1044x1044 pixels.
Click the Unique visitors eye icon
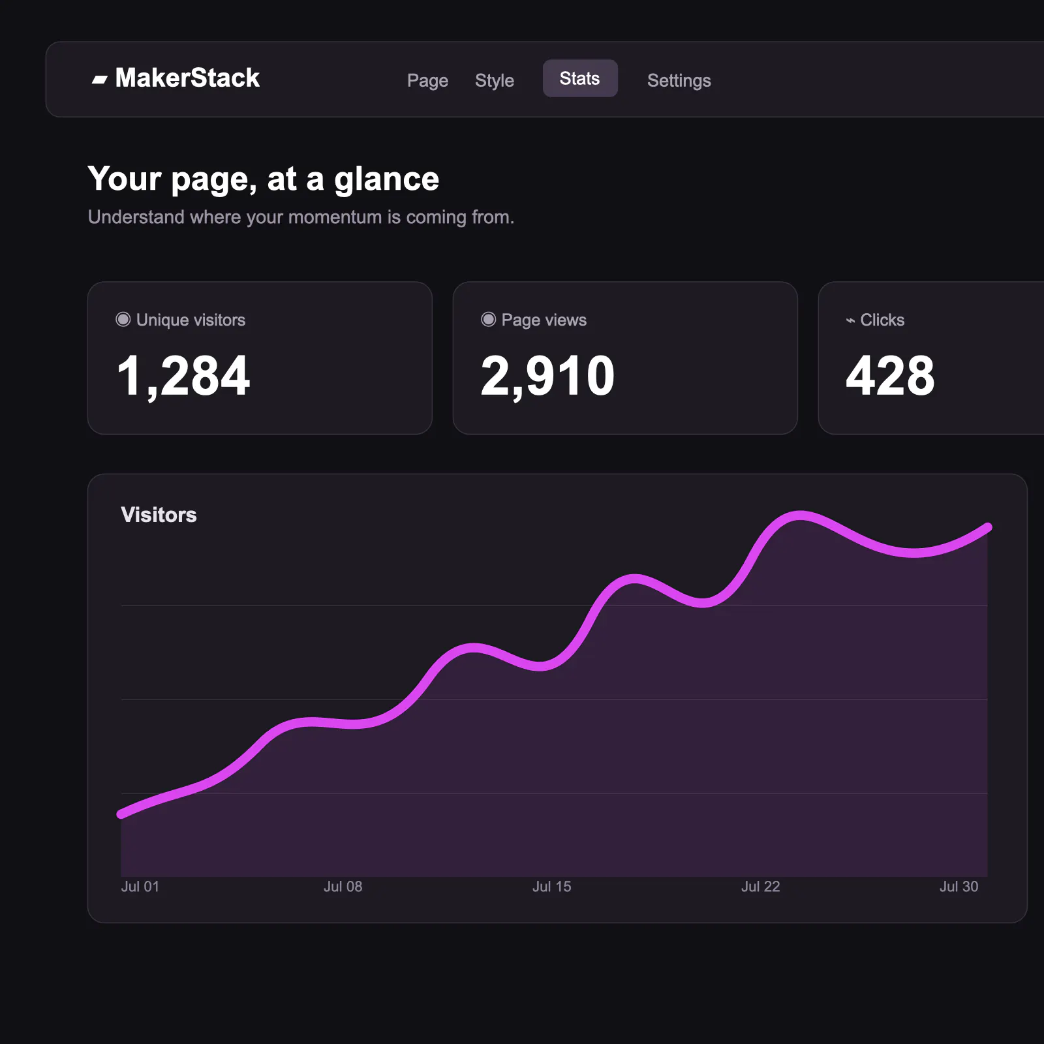(123, 319)
